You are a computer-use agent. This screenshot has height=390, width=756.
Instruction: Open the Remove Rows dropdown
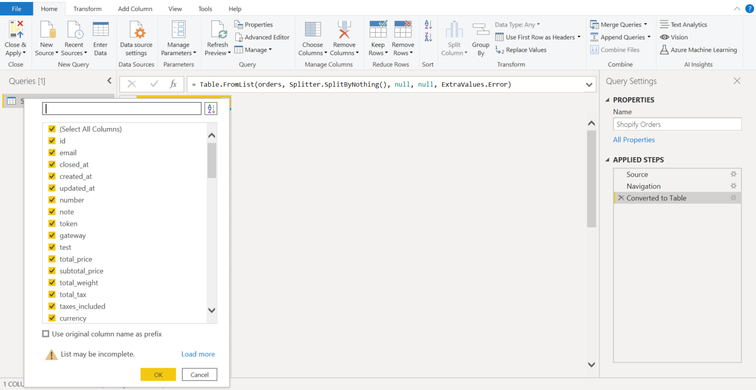pos(403,37)
